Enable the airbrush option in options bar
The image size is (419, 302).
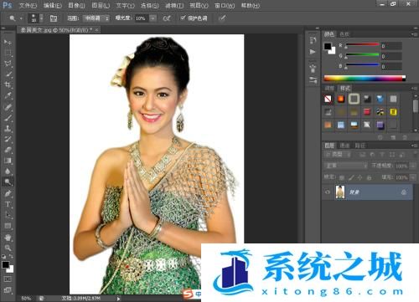point(167,18)
